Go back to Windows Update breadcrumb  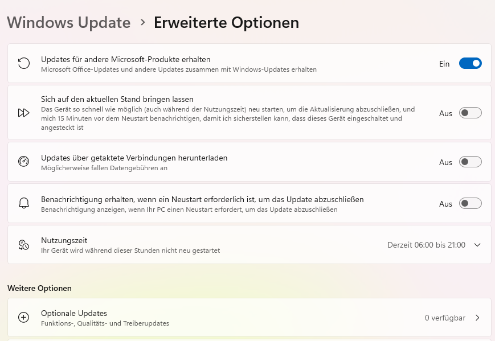(69, 23)
